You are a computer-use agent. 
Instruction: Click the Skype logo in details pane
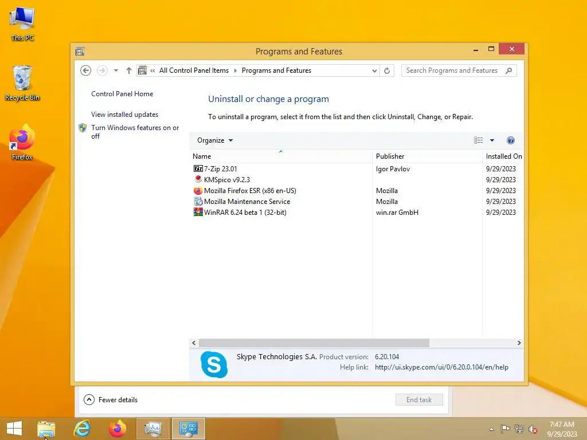[214, 364]
